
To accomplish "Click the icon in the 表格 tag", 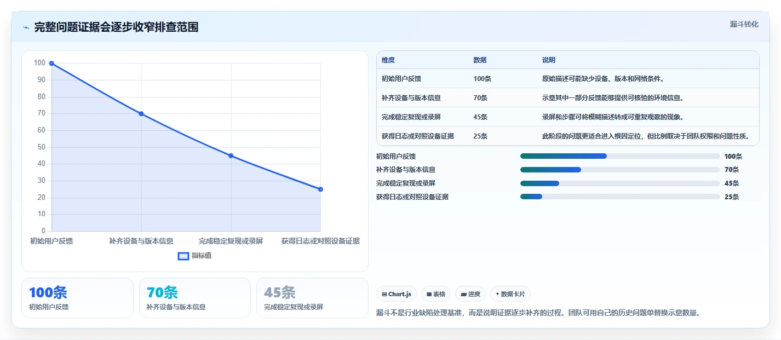I will (429, 295).
